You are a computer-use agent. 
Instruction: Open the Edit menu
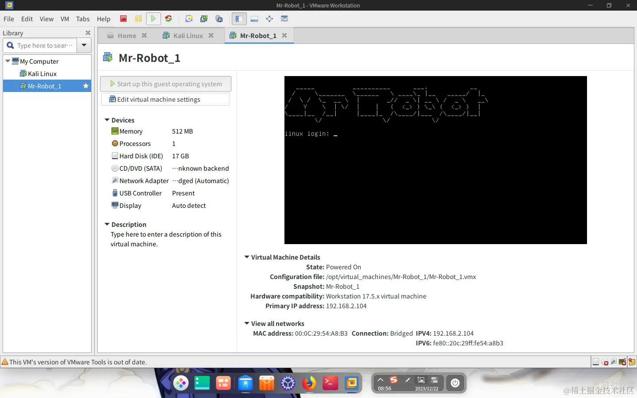tap(27, 19)
